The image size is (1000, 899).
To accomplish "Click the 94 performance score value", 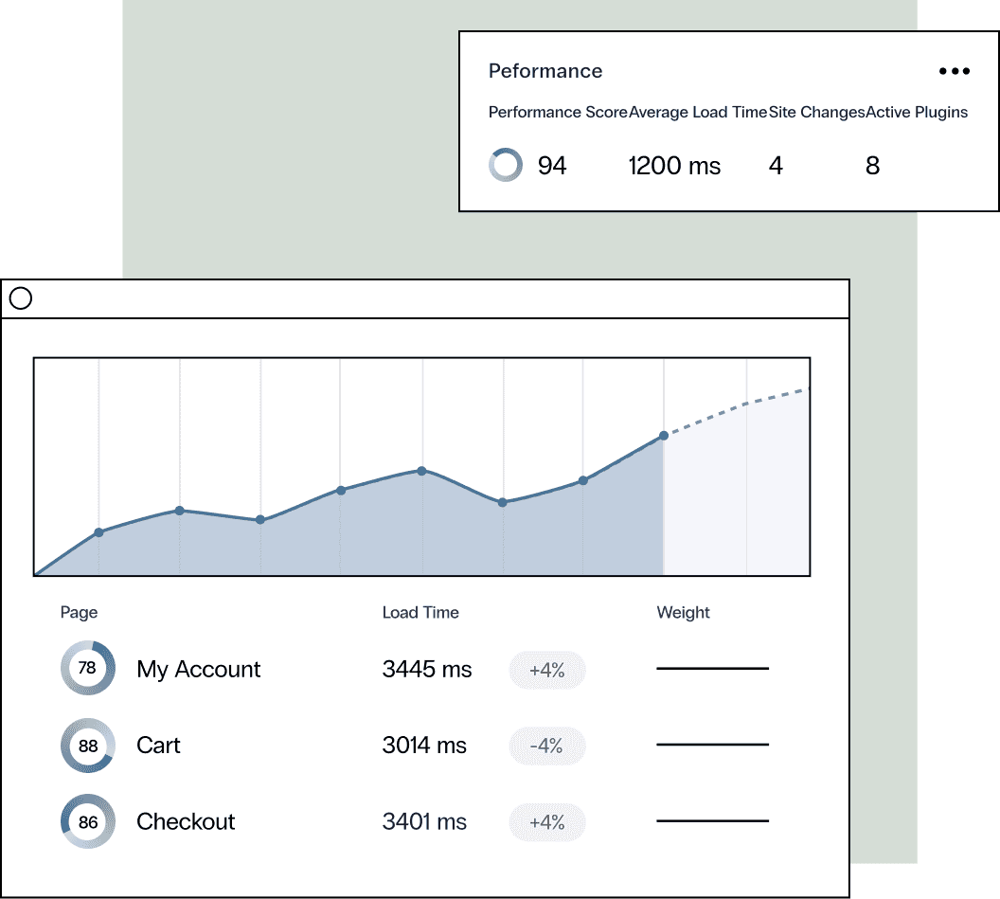I will tap(552, 166).
